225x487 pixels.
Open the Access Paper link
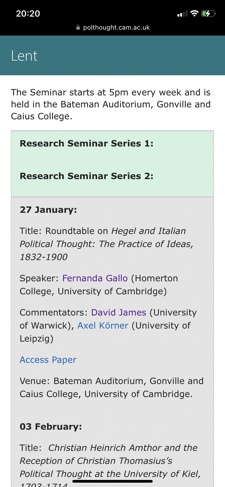tap(48, 360)
